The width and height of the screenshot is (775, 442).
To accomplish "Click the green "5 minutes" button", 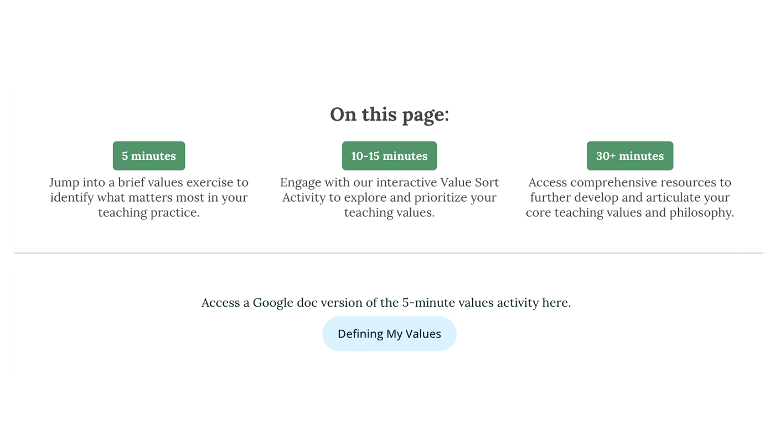I will point(149,156).
